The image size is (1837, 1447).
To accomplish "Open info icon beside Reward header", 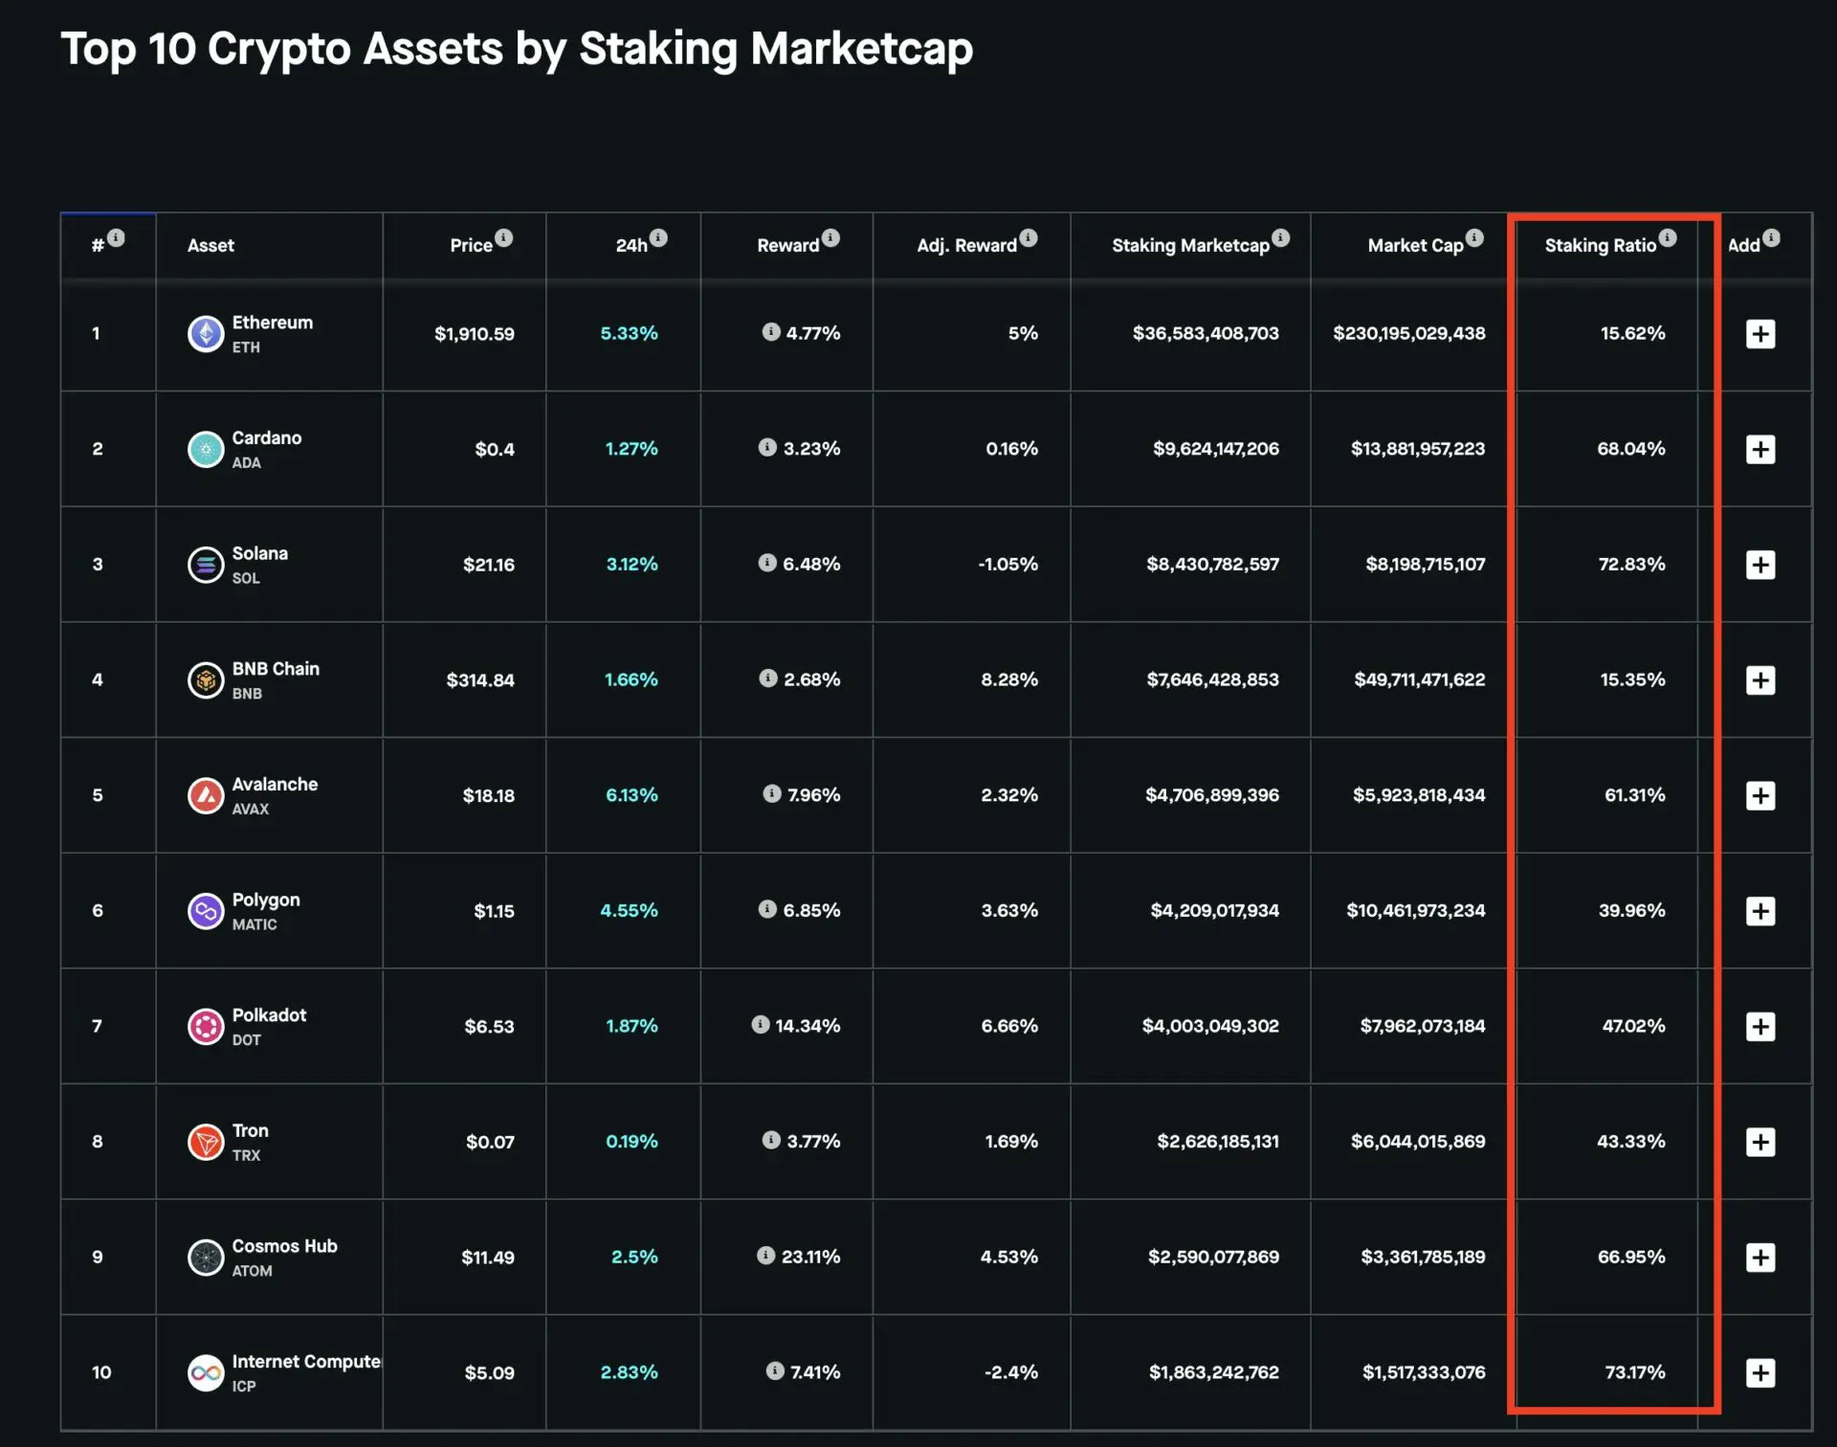I will pos(830,237).
